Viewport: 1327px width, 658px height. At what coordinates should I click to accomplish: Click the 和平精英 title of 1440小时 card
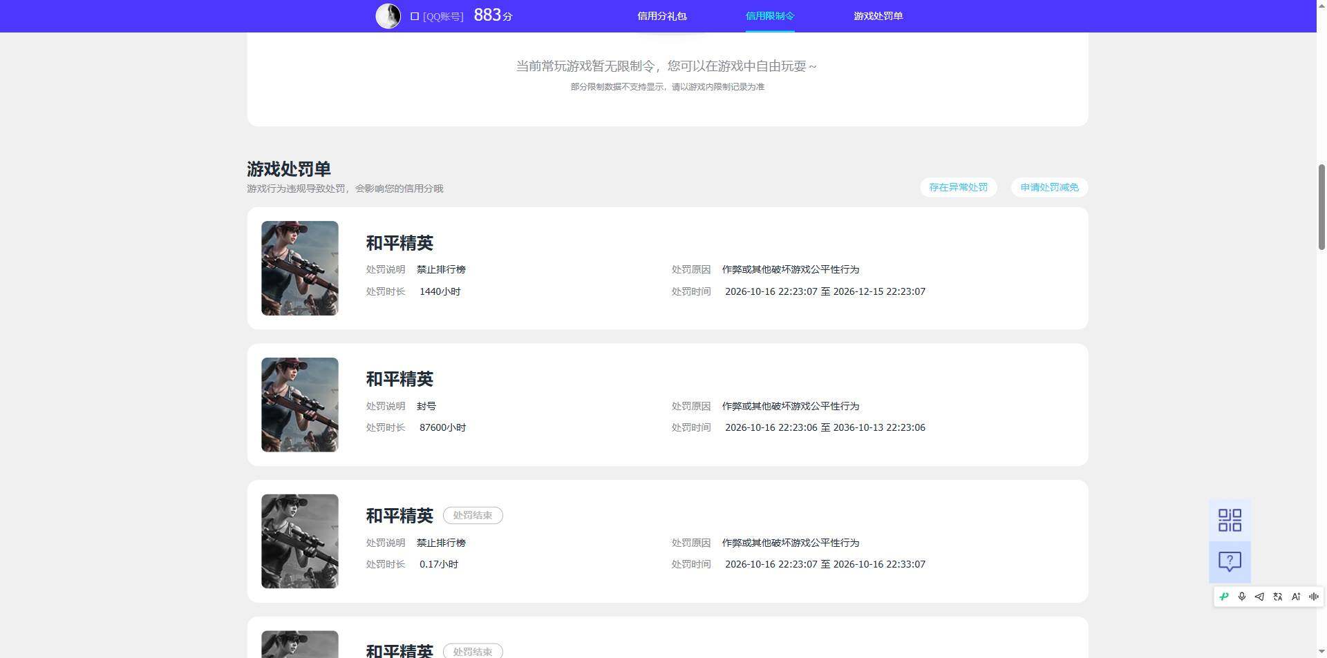[x=399, y=243]
